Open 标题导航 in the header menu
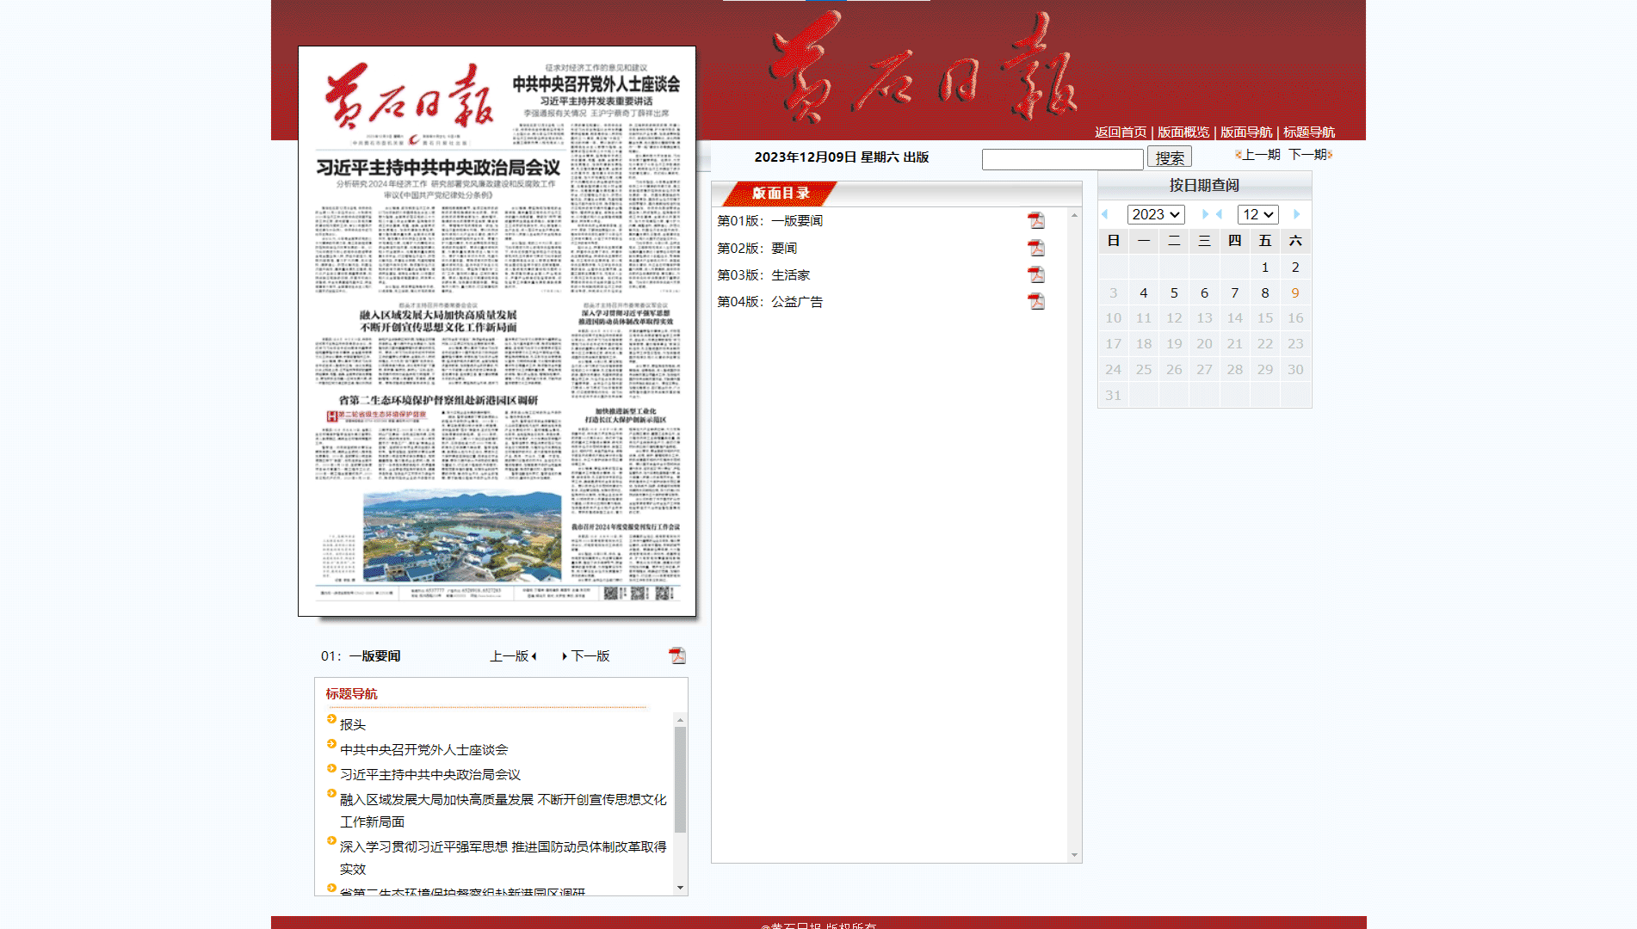 (1309, 132)
